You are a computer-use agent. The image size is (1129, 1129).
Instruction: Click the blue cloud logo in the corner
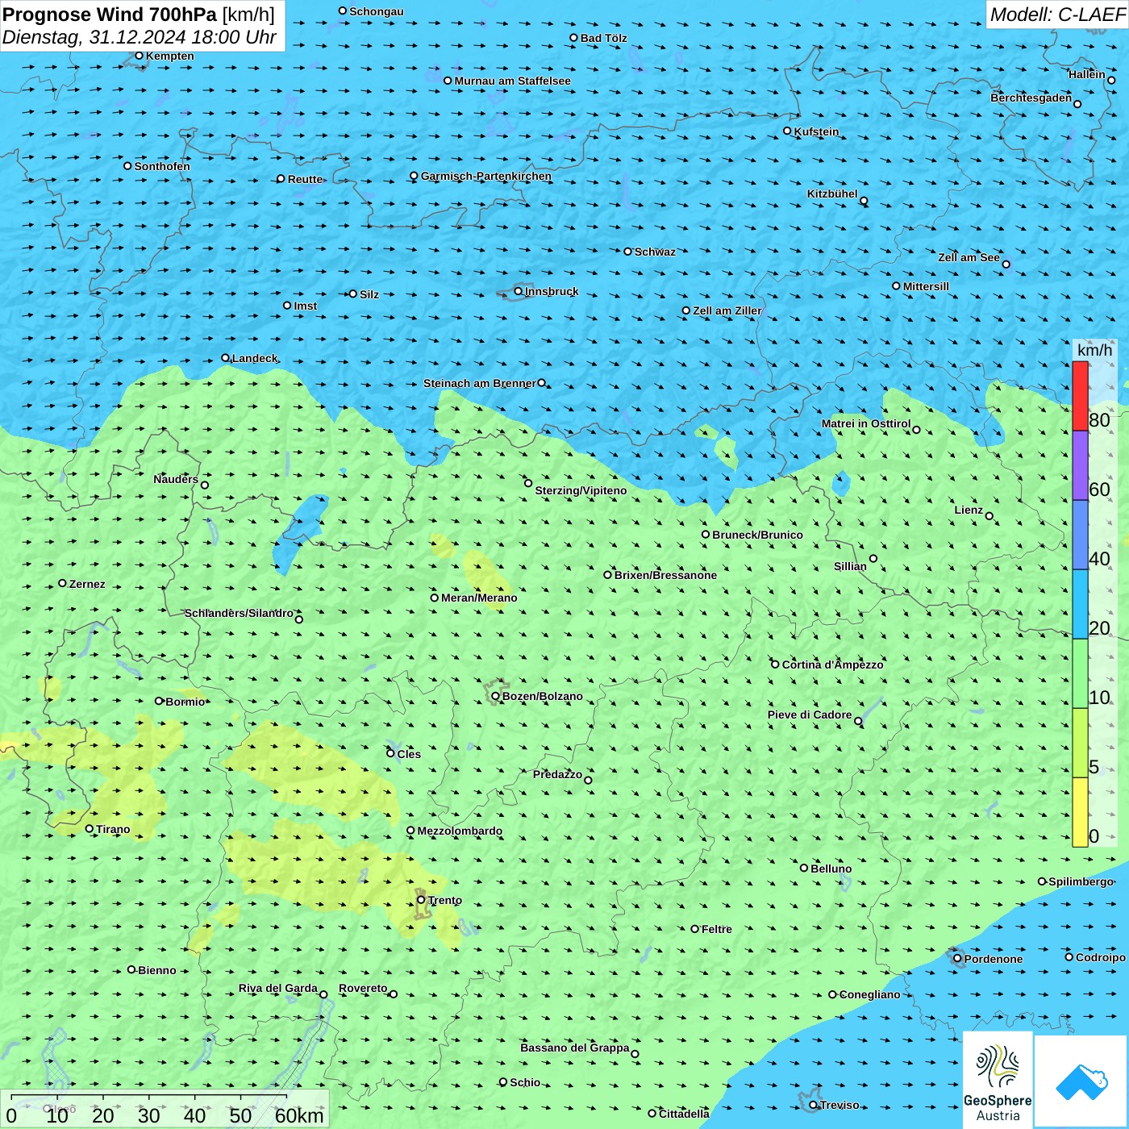pyautogui.click(x=1081, y=1081)
